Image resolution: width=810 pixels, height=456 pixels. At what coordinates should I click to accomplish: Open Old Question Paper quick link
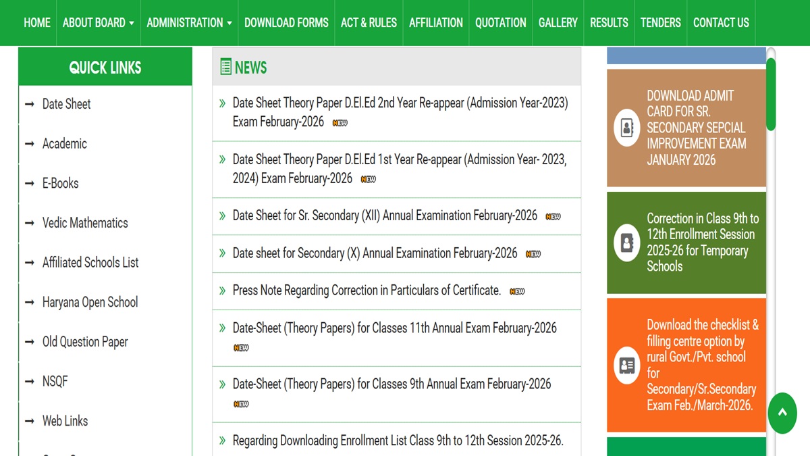click(x=85, y=342)
